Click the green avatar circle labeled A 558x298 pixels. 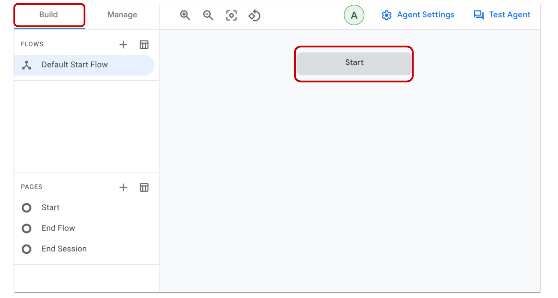point(354,15)
